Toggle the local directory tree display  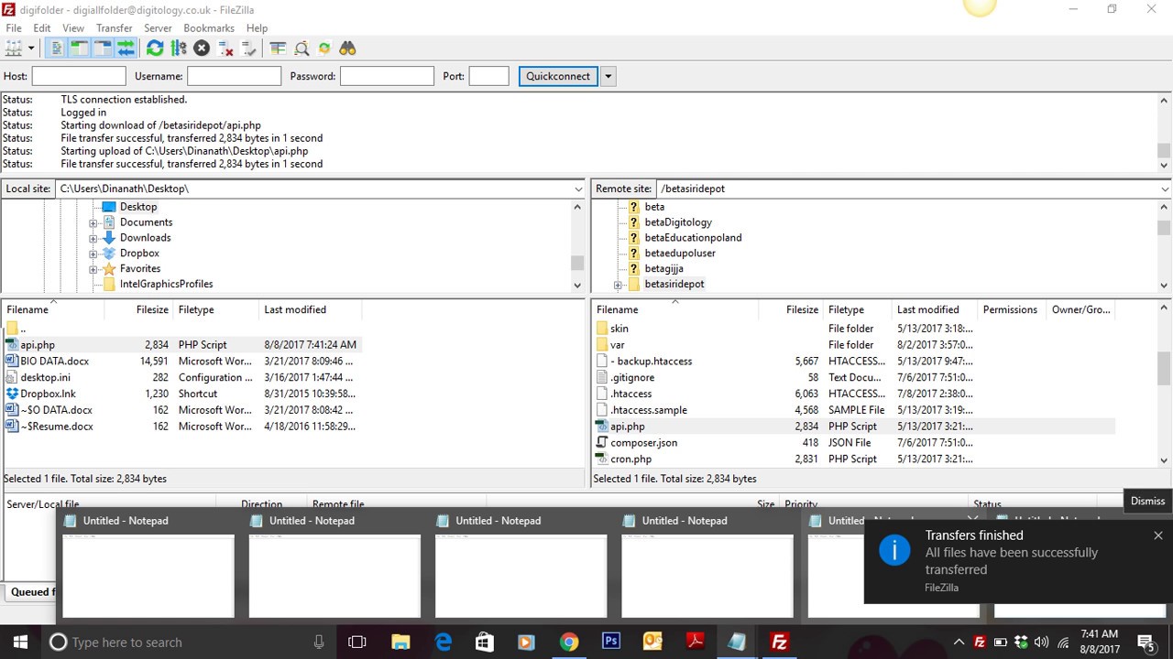pos(80,49)
